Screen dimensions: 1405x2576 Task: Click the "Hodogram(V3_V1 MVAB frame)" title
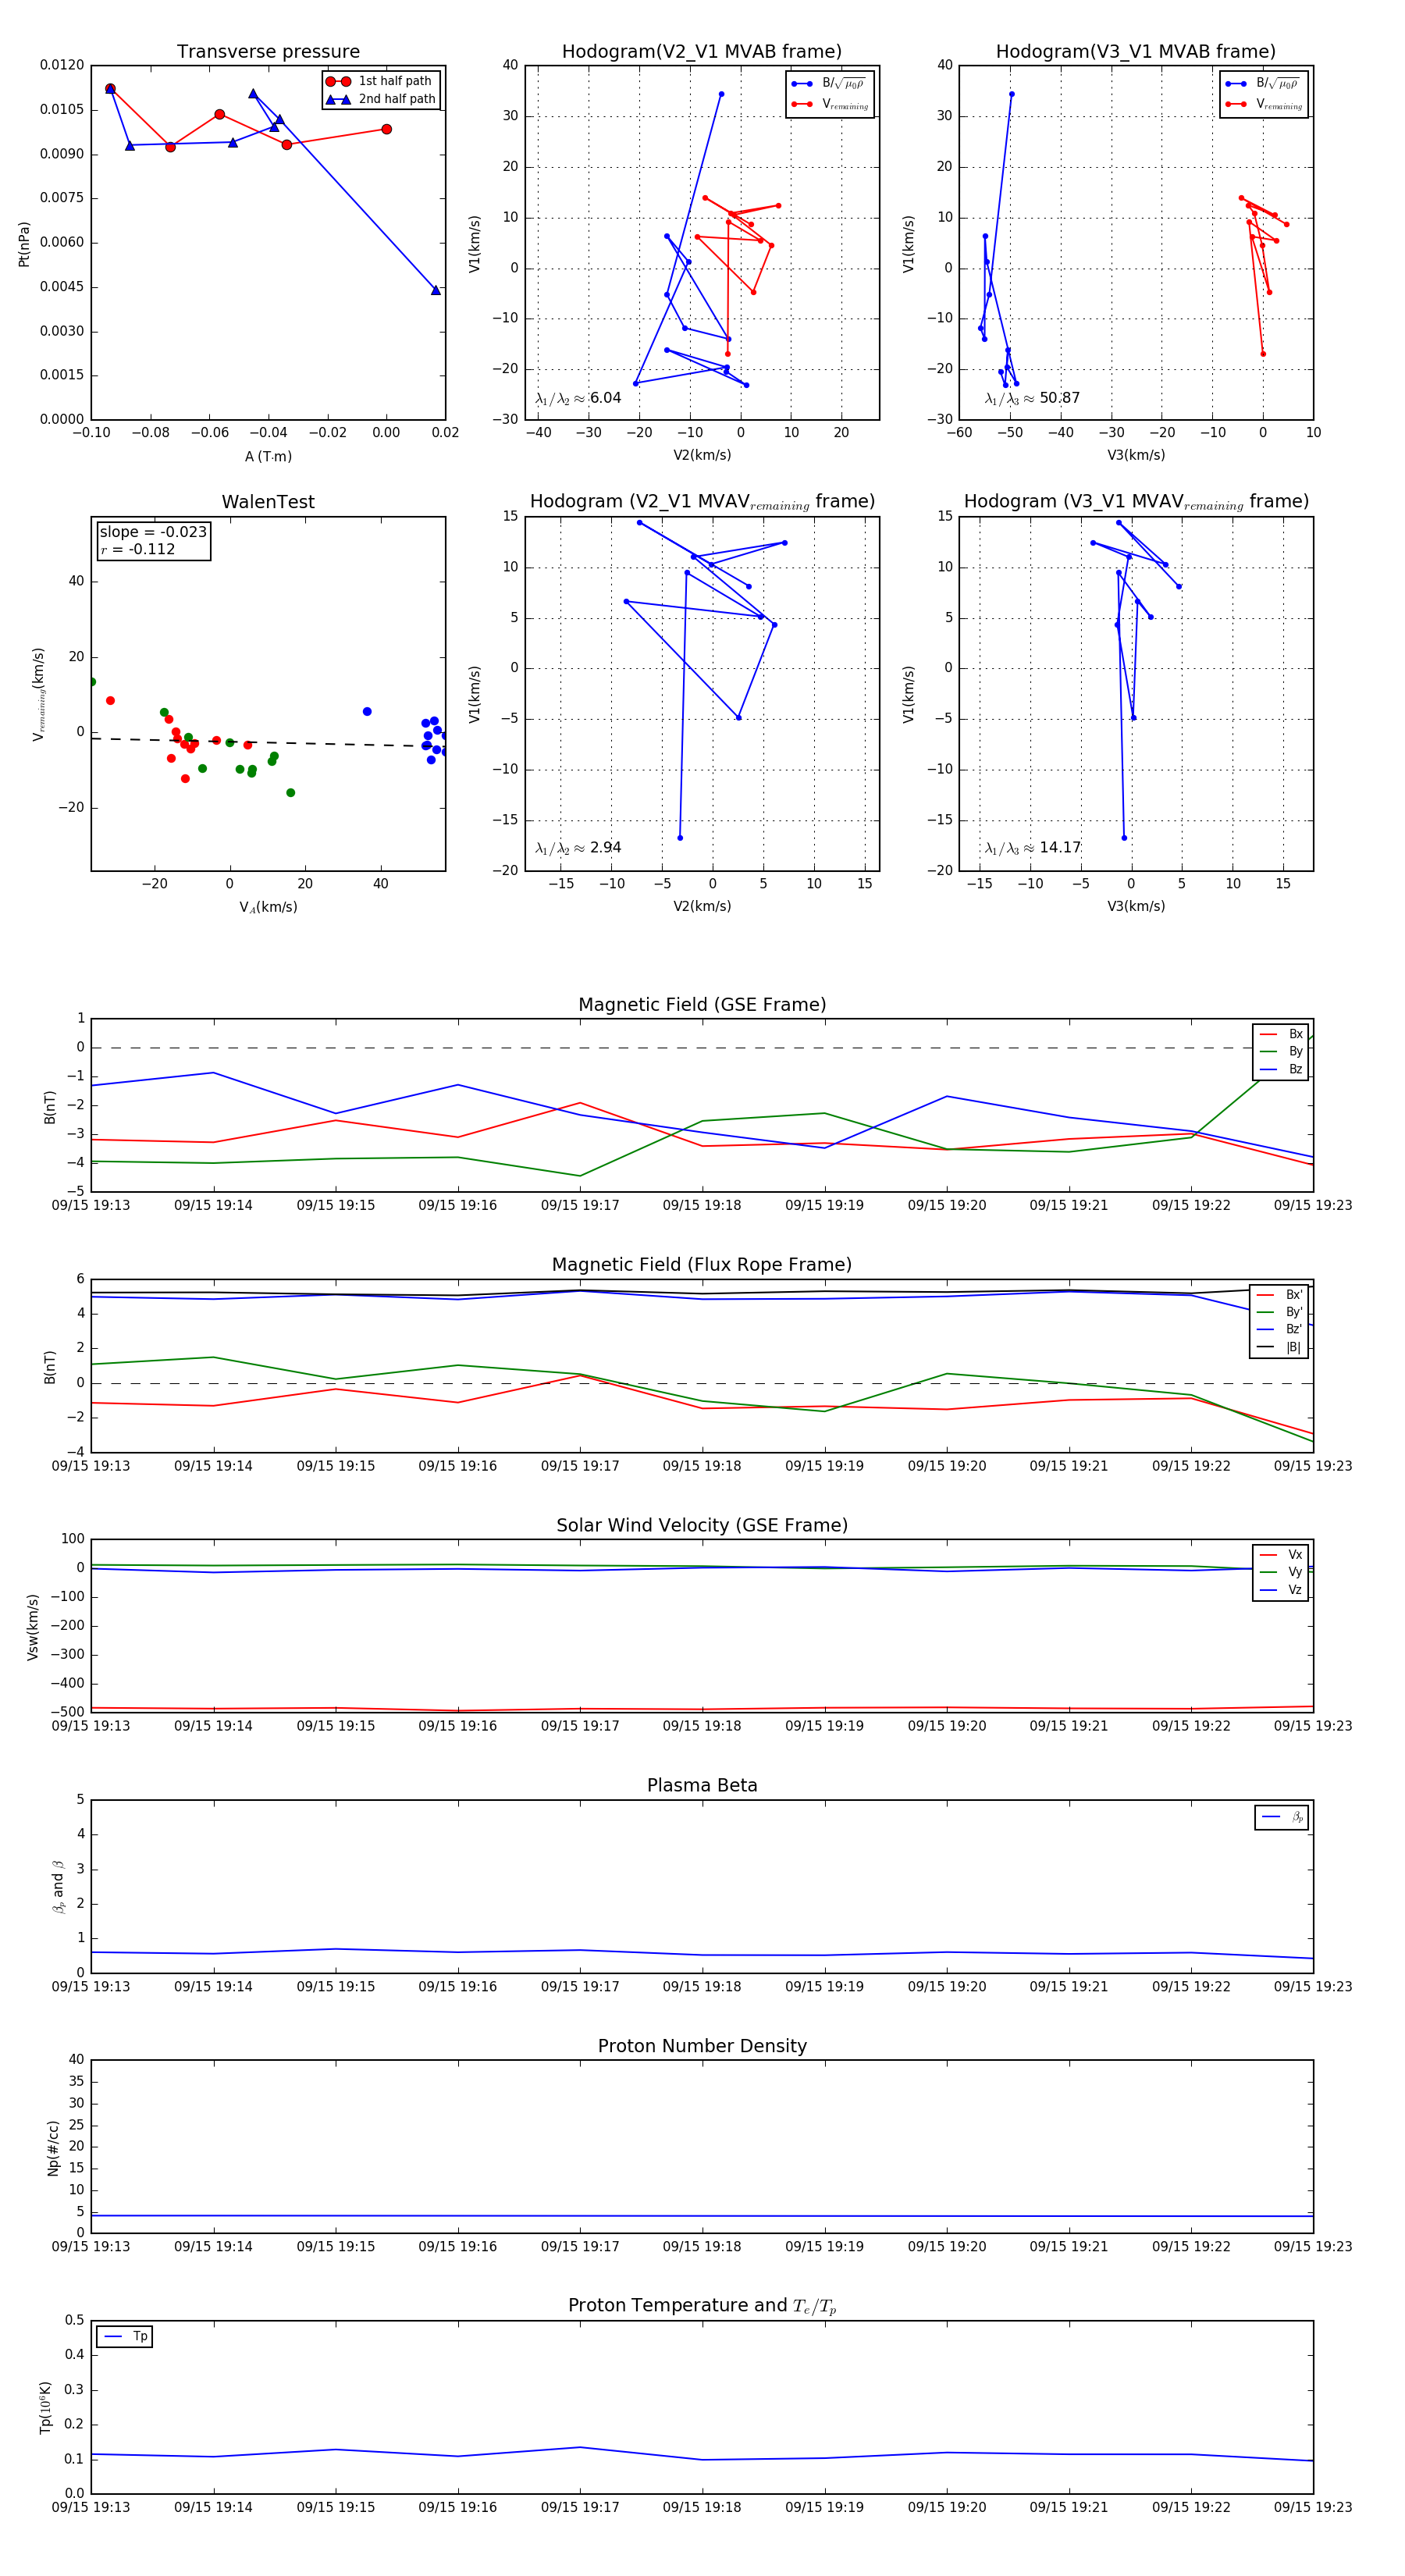click(x=1136, y=52)
